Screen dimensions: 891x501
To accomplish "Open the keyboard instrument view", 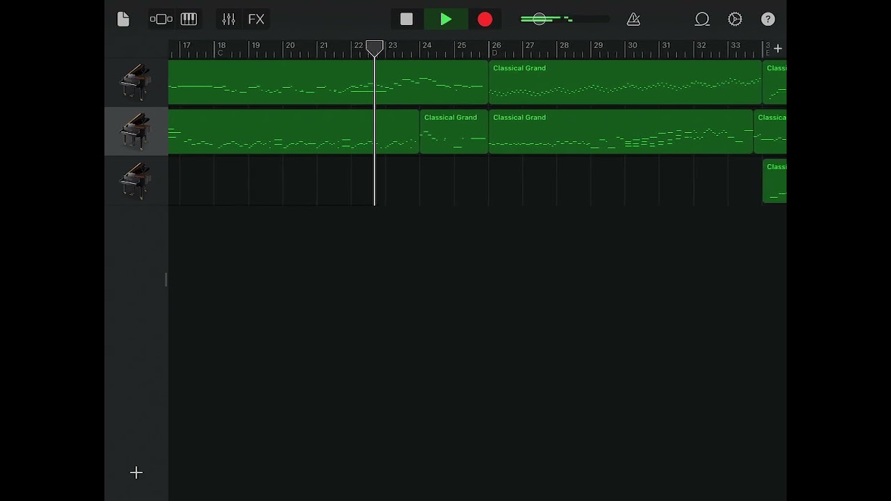I will 189,19.
